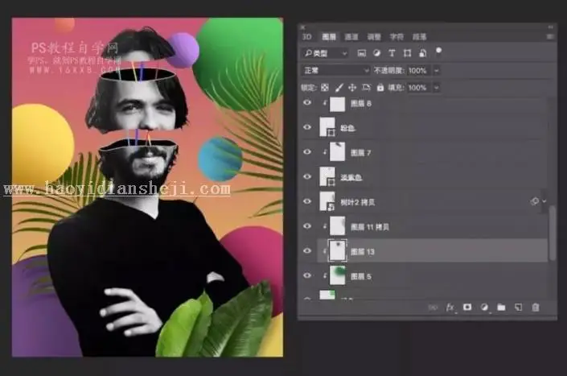The image size is (567, 376).
Task: Expand smart filters on 树叶2 拷贝 layer
Action: point(544,201)
